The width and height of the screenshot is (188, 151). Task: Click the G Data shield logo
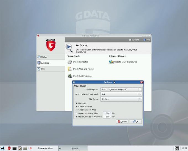tap(51, 45)
